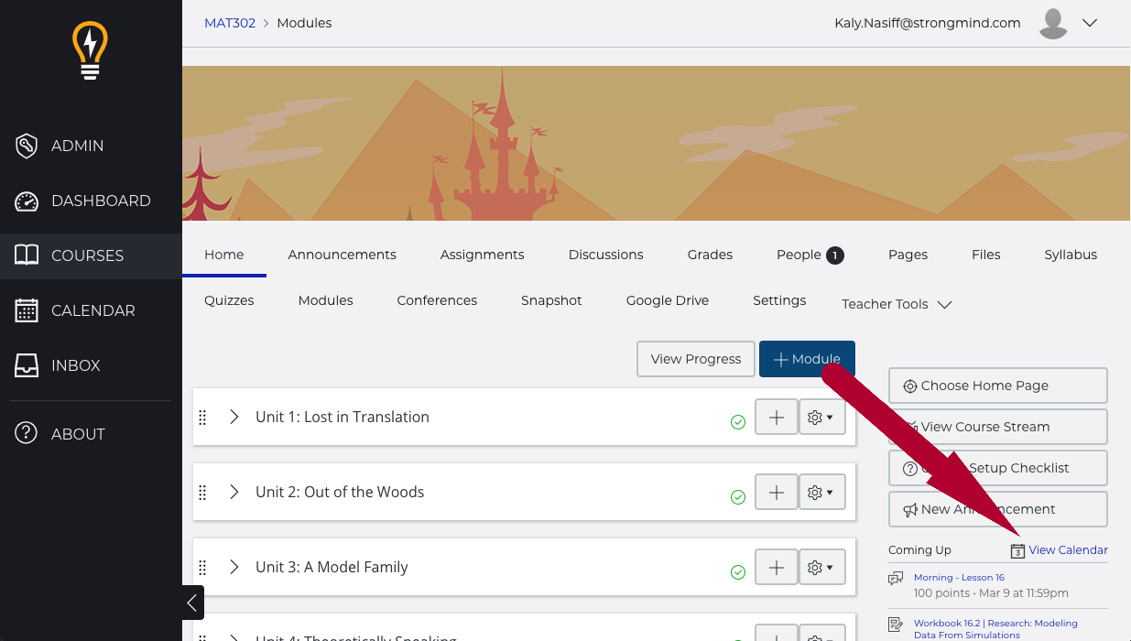Screen dimensions: 1131x641
Task: Switch to the Announcements tab
Action: click(x=342, y=255)
